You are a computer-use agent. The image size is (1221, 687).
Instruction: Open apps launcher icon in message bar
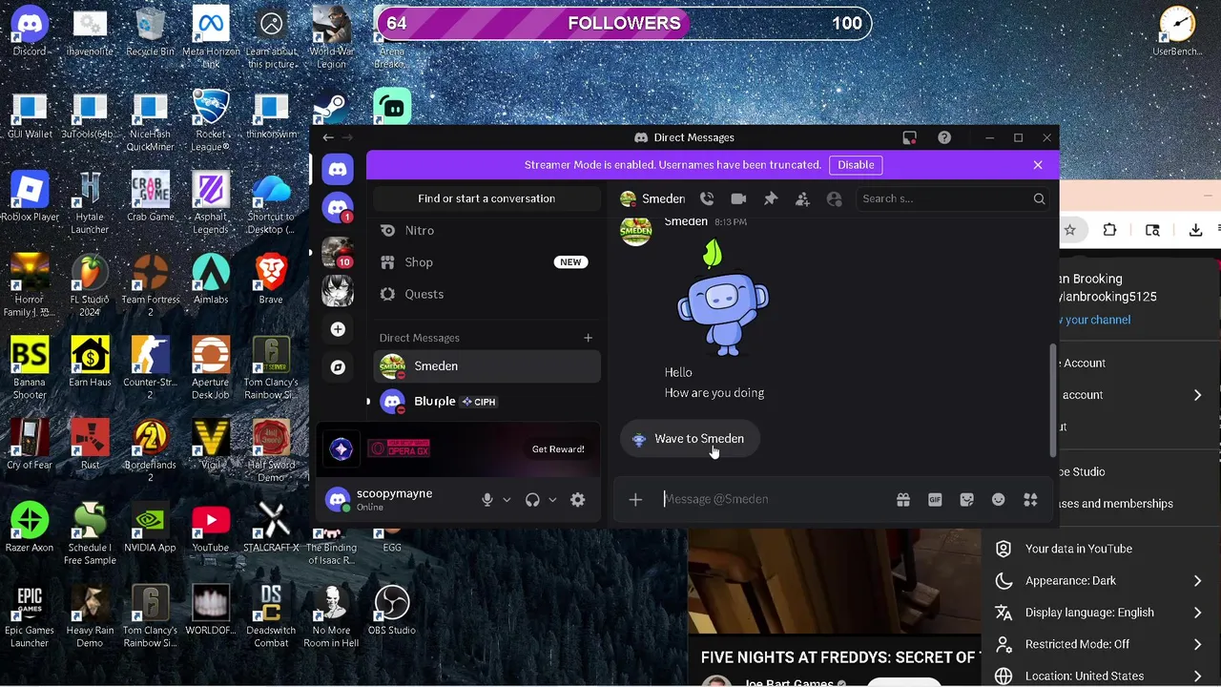pyautogui.click(x=1030, y=499)
